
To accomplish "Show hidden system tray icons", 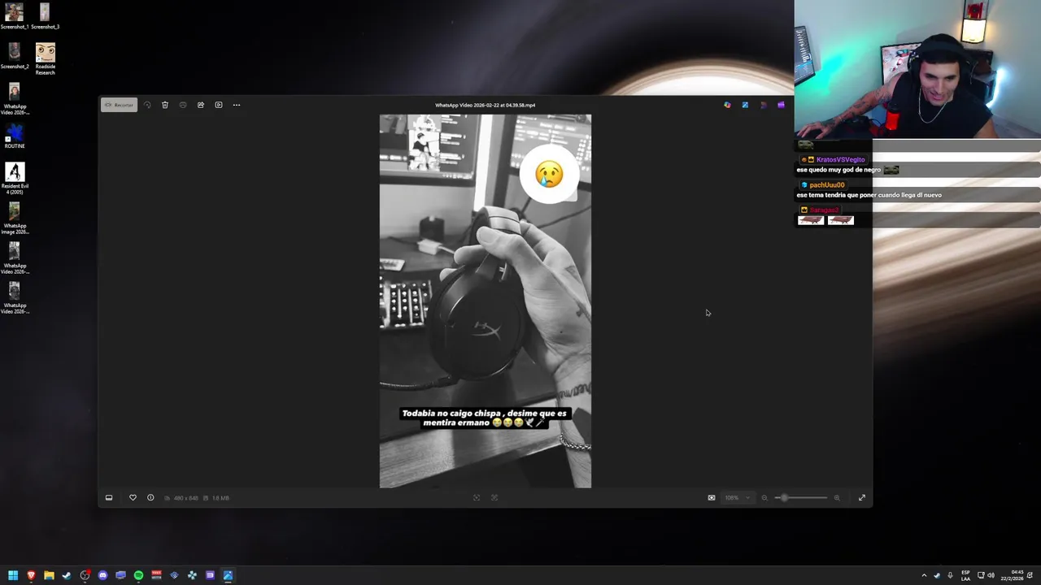I will pos(924,575).
